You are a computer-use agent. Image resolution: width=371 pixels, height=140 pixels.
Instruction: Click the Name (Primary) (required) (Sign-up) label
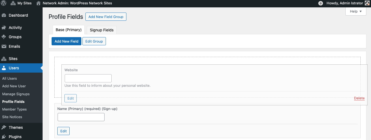tap(87, 109)
